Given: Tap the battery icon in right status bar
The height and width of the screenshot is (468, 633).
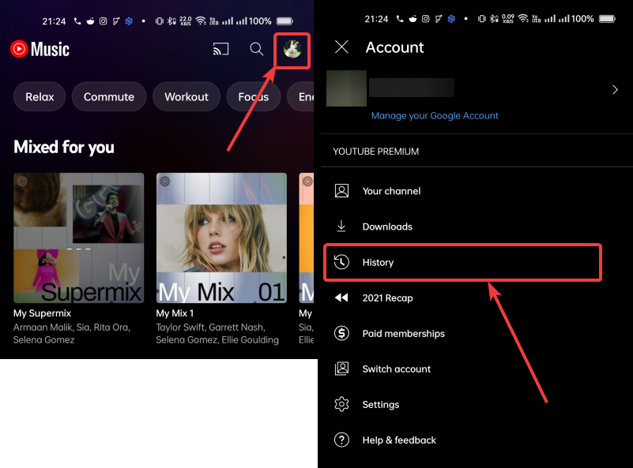Looking at the screenshot, I should tap(607, 18).
